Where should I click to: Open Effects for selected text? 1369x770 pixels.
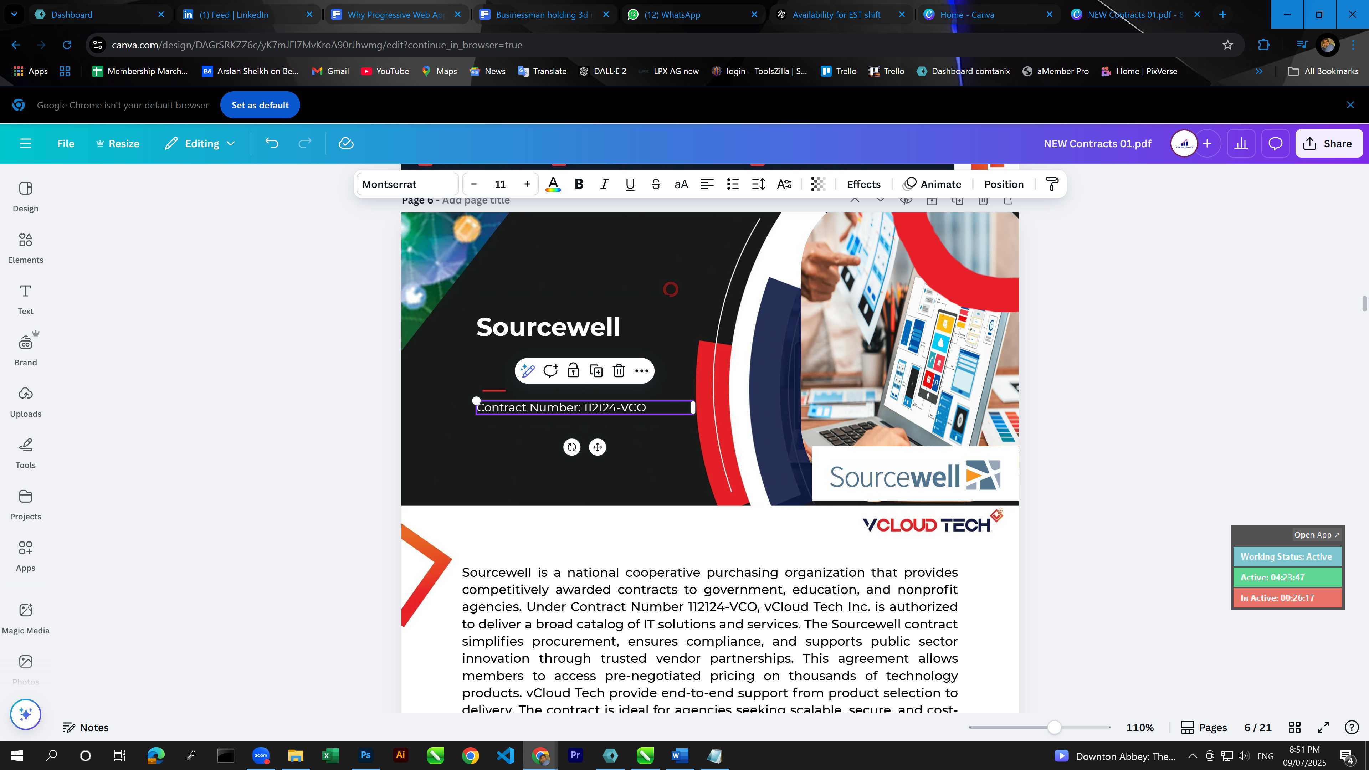(x=863, y=184)
